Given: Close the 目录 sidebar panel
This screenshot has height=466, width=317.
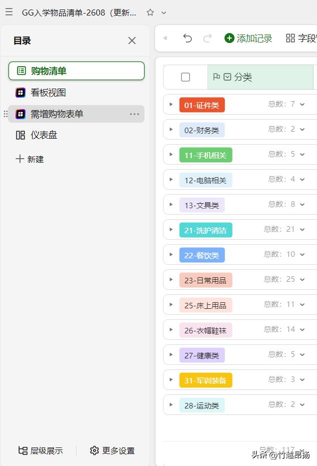Looking at the screenshot, I should coord(132,41).
